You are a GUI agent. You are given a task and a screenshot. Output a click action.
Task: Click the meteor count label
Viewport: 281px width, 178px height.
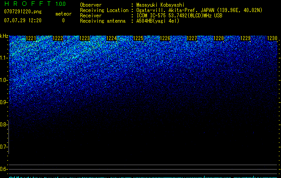63,14
